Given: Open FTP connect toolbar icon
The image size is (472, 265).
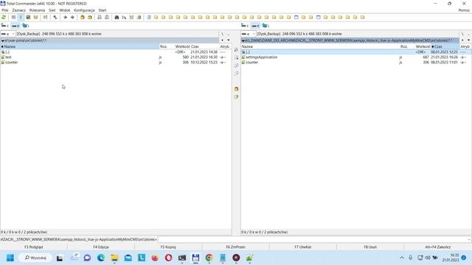Looking at the screenshot, I should [100, 18].
